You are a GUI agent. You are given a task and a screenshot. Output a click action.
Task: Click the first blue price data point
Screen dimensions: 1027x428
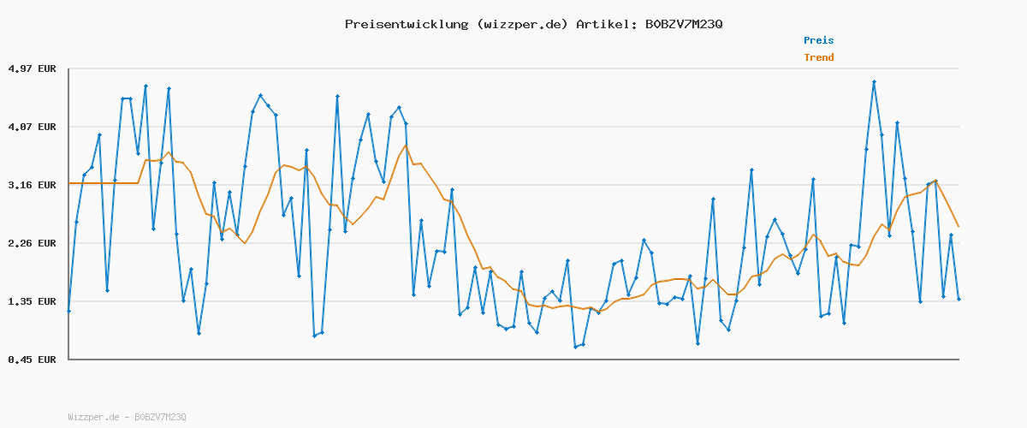click(68, 311)
